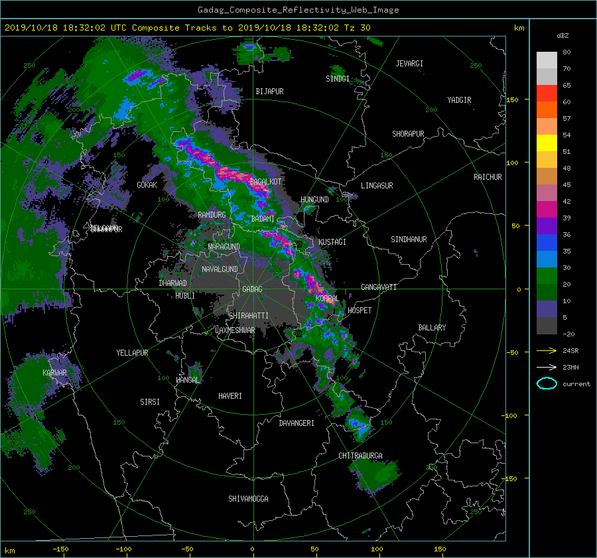Image resolution: width=597 pixels, height=558 pixels.
Task: Click the NARAGUND city label
Action: click(x=224, y=247)
